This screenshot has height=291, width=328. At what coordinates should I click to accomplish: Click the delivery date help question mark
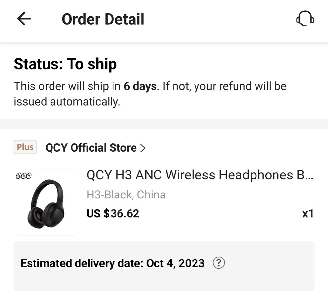(x=218, y=263)
